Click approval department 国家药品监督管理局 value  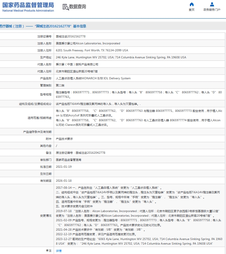(69, 160)
